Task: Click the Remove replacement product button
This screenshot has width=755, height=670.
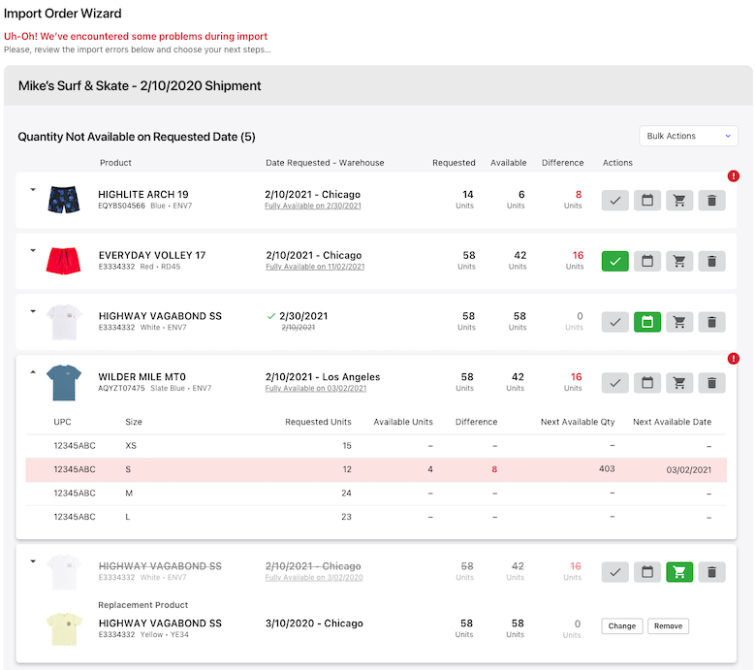Action: tap(668, 626)
